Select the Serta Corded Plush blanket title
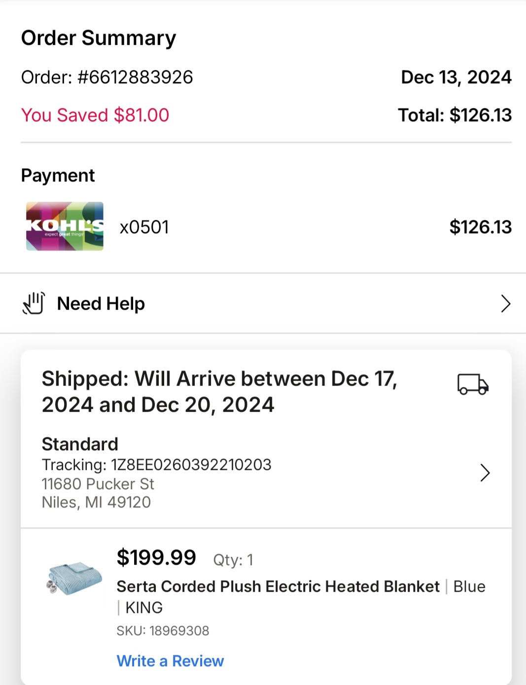The width and height of the screenshot is (526, 685). click(278, 586)
